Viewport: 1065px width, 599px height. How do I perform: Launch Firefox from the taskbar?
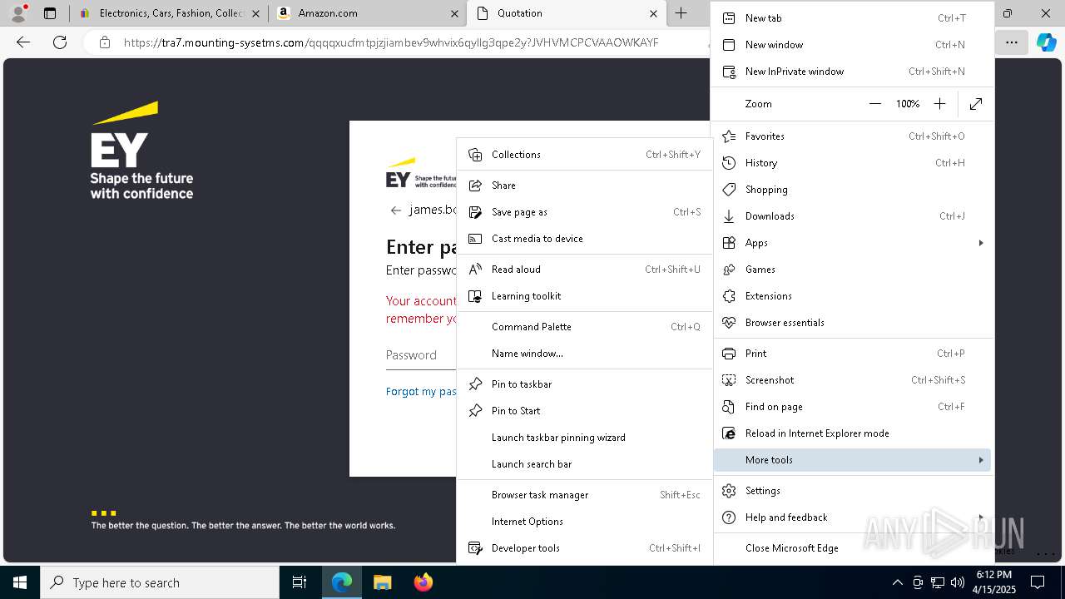coord(424,582)
